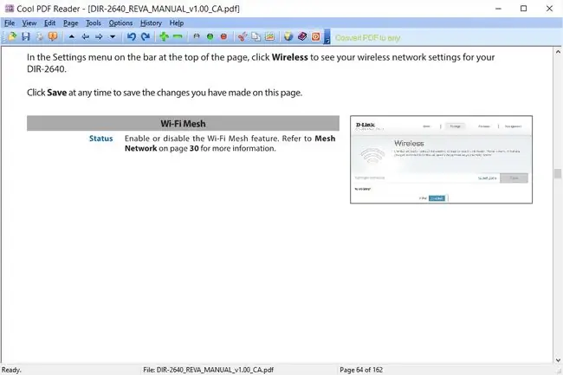Click the small gray page-fit icon
The width and height of the screenshot is (563, 375).
(x=197, y=36)
